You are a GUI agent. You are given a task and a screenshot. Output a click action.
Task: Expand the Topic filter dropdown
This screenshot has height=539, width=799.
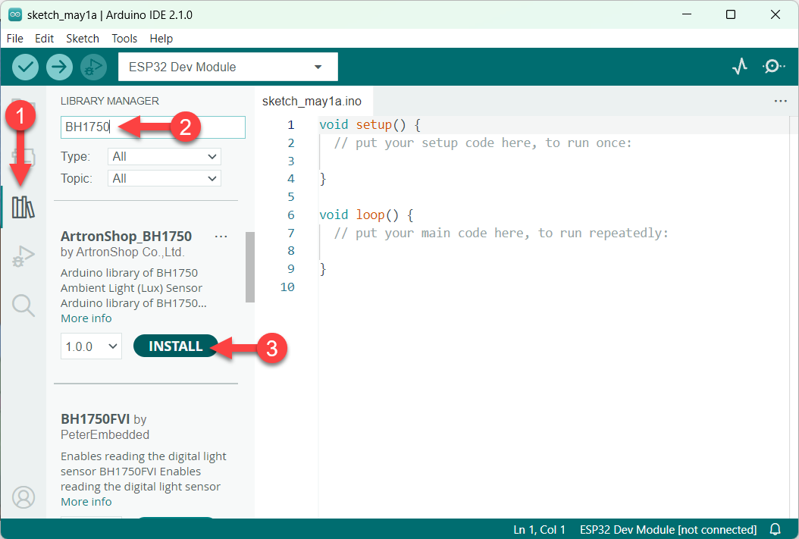(x=164, y=178)
